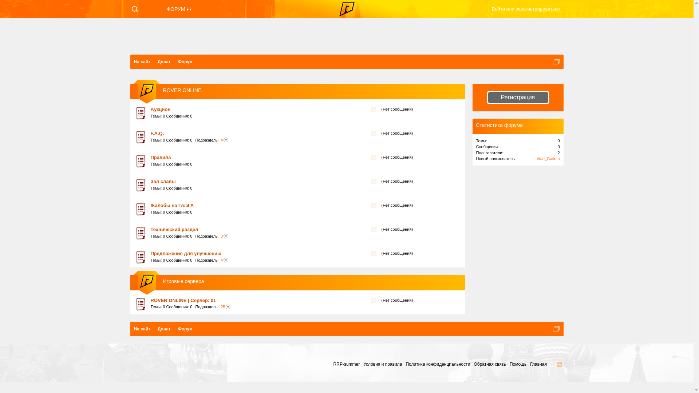Open ФОРУМ menu in the header
Image resolution: width=699 pixels, height=393 pixels.
[x=176, y=9]
